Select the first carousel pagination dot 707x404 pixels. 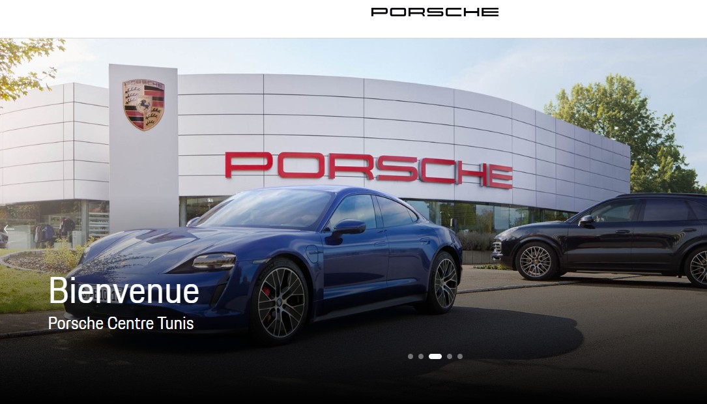[x=411, y=356]
